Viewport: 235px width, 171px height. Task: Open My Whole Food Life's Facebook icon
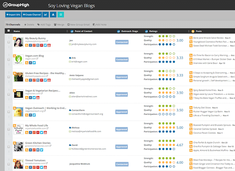coord(30,132)
